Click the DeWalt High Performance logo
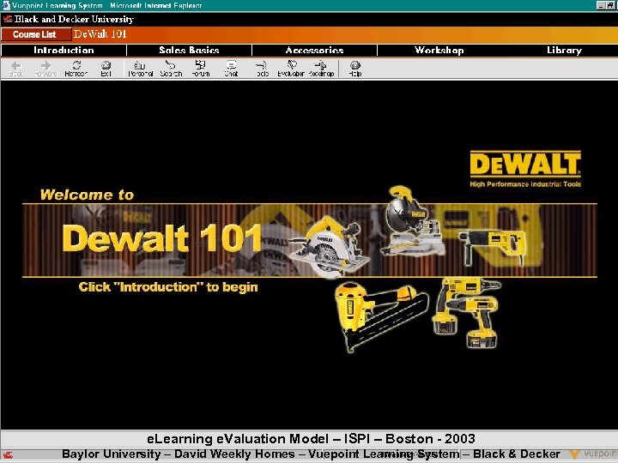Viewport: 618px width, 463px height. point(525,169)
